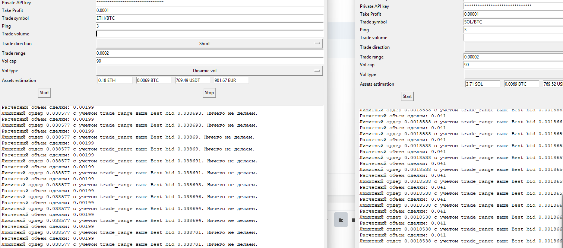Screen dimensions: 563x248
Task: Click the align-left text formatting icon
Action: pos(341,220)
